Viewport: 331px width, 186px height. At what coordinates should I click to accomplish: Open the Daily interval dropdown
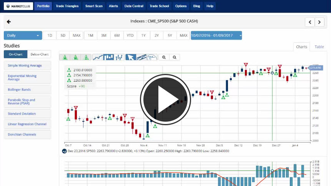pos(23,35)
